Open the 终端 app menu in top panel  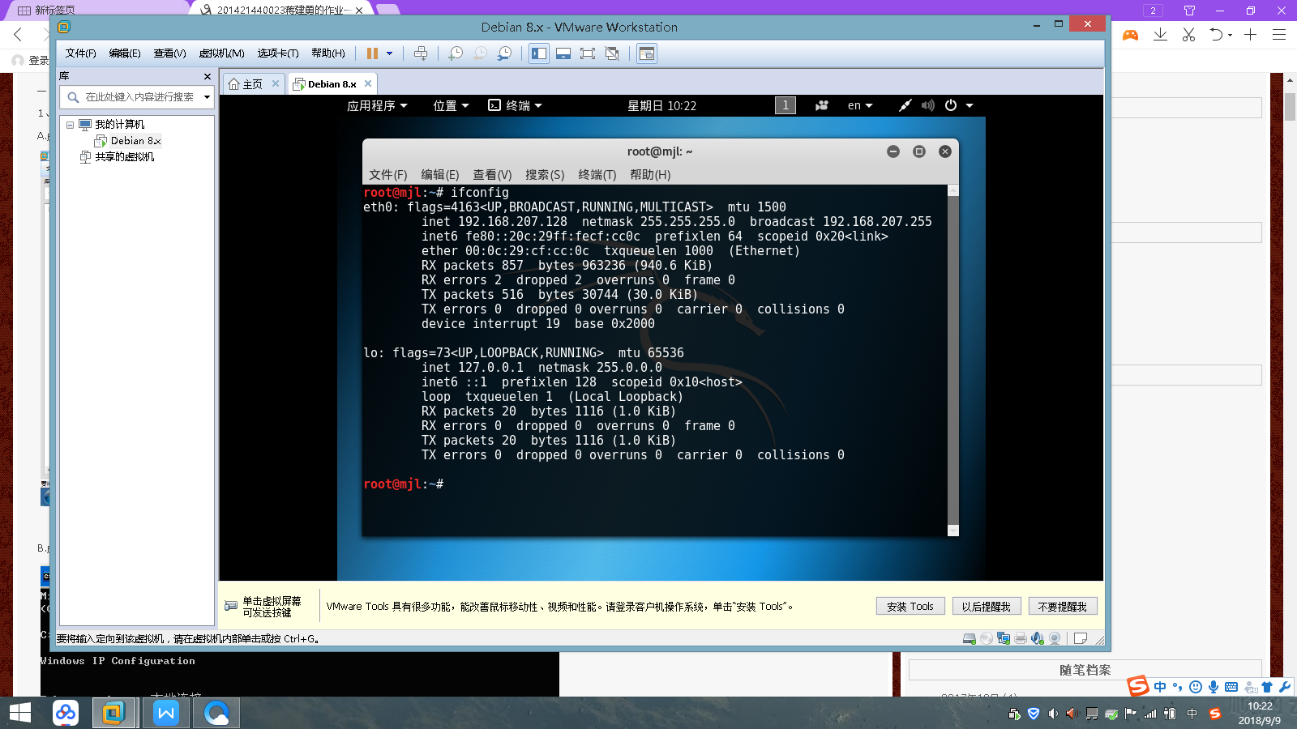coord(515,105)
